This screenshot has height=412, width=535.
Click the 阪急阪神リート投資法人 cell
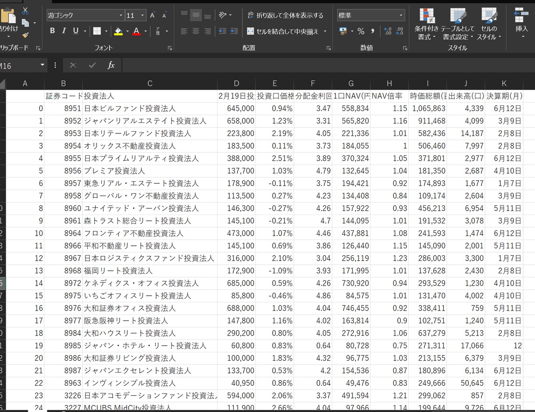pyautogui.click(x=150, y=321)
